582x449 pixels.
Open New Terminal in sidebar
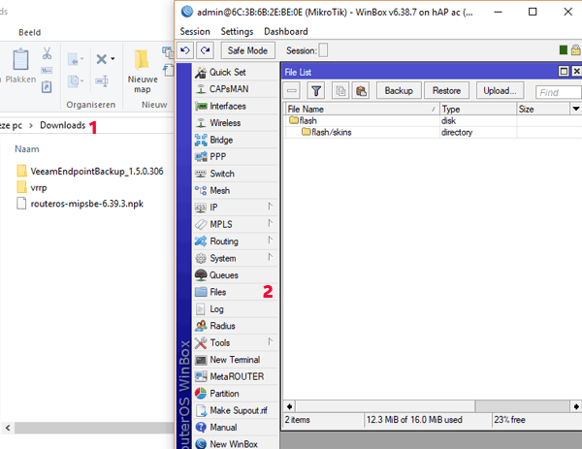236,360
